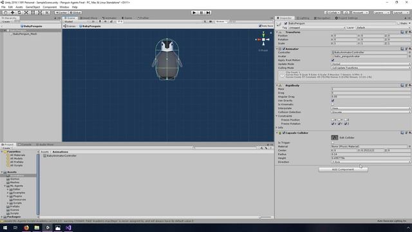Switch to the Lighting tab
This screenshot has height=232, width=412.
tap(303, 18)
